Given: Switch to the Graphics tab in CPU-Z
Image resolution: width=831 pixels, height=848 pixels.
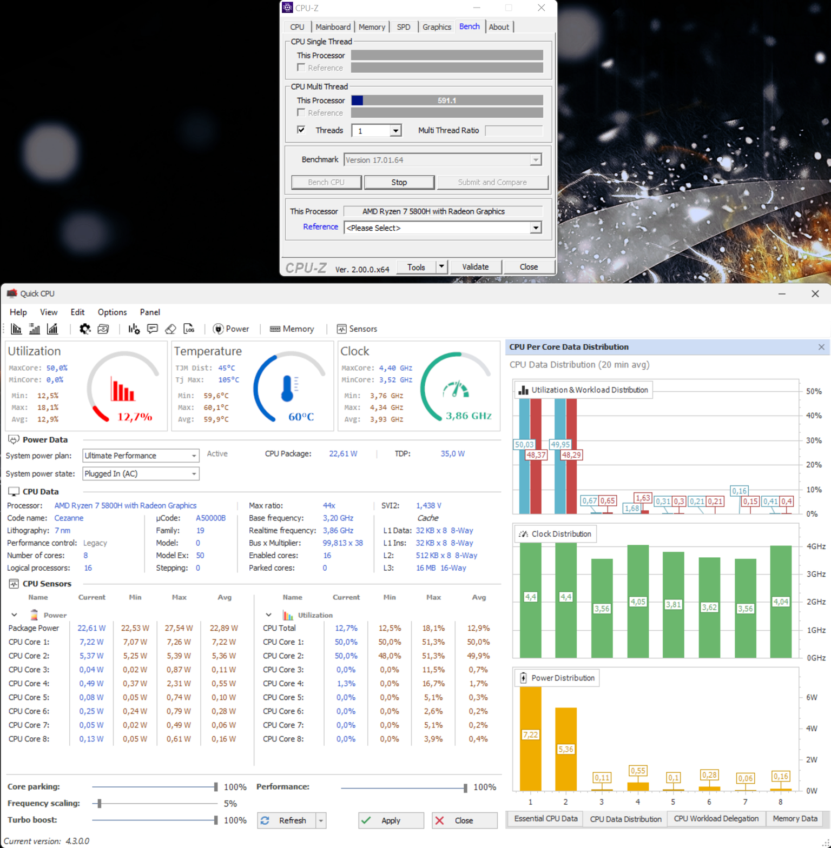Looking at the screenshot, I should [437, 27].
